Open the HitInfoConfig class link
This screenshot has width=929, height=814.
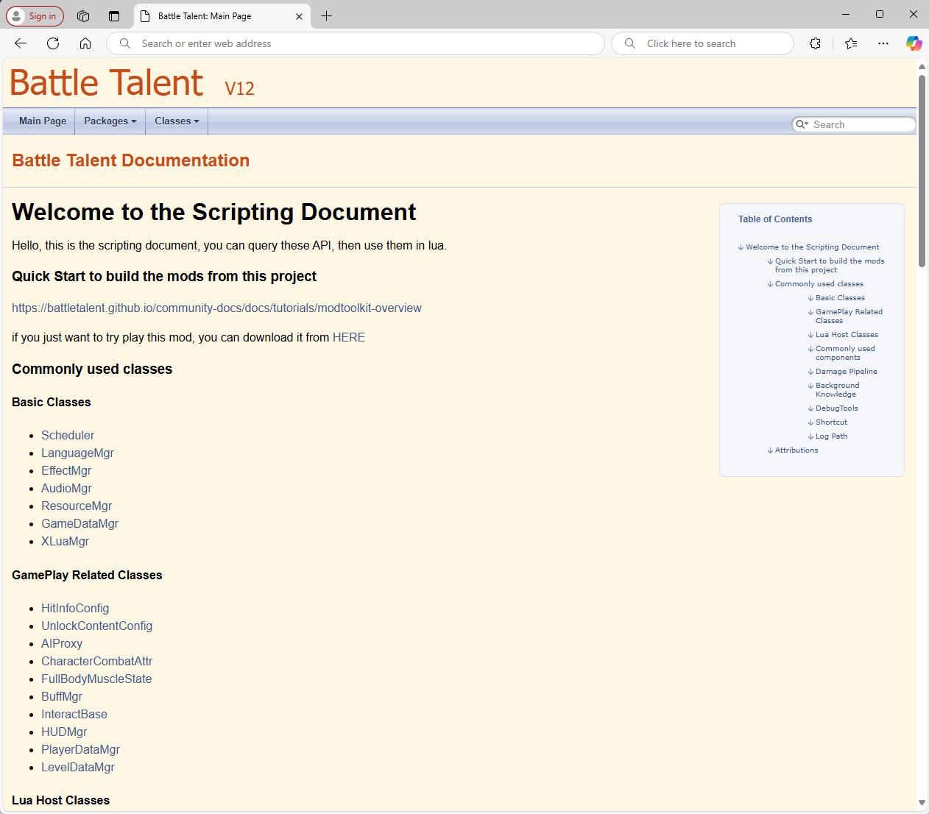pyautogui.click(x=75, y=608)
